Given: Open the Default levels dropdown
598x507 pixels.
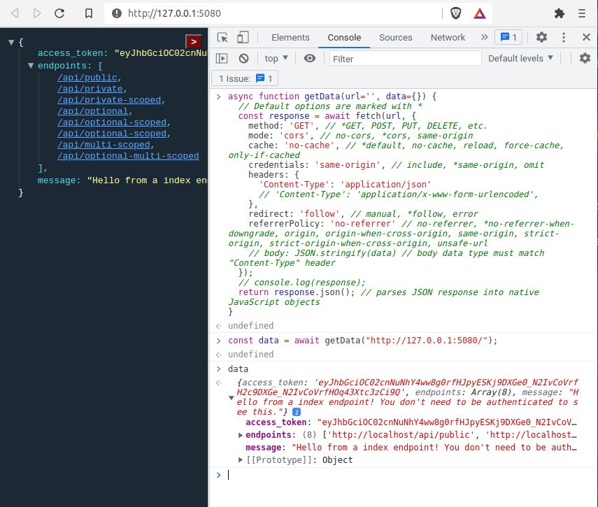Looking at the screenshot, I should [520, 58].
